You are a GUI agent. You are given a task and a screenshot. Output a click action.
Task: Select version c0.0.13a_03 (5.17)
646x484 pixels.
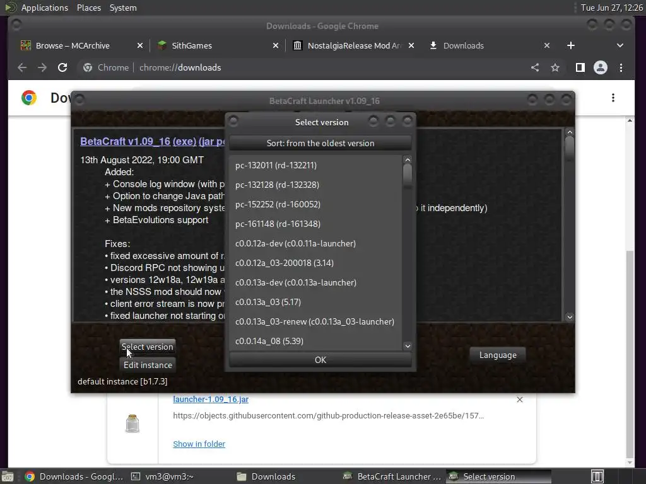coord(315,302)
